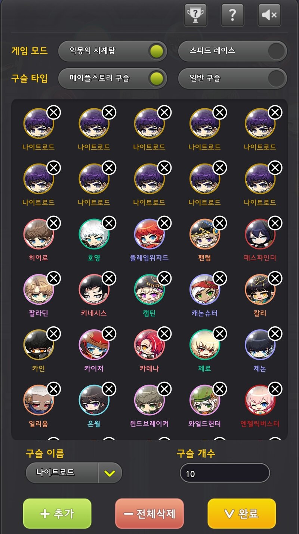Remove the 히어로 marble with its X

(x=54, y=223)
